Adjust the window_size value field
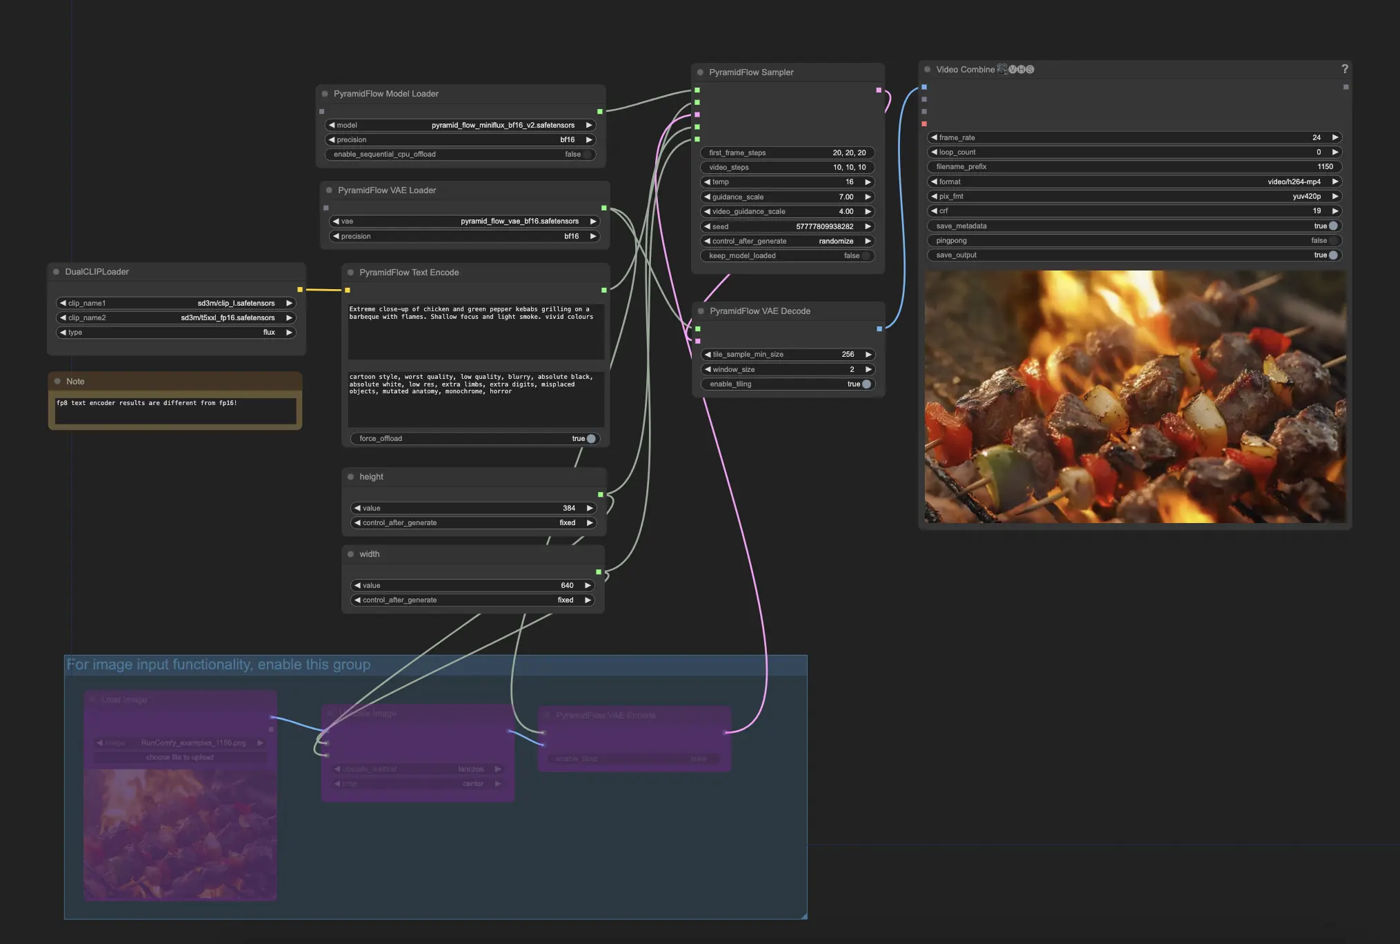This screenshot has width=1400, height=944. (788, 370)
